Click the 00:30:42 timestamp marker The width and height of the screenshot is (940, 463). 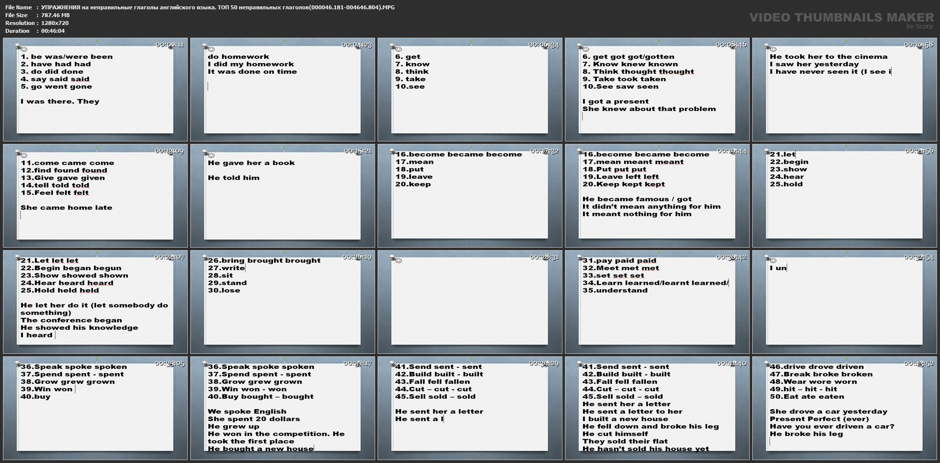pyautogui.click(x=731, y=257)
